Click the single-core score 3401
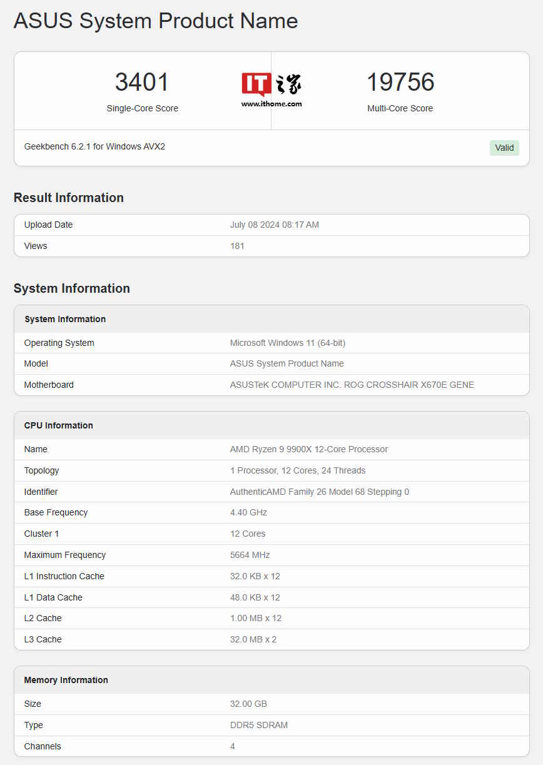The image size is (543, 765). [x=142, y=83]
